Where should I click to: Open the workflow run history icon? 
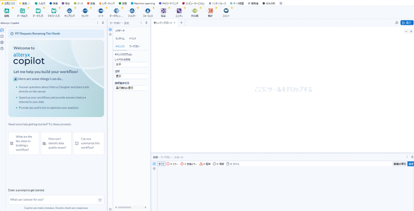(x=397, y=23)
